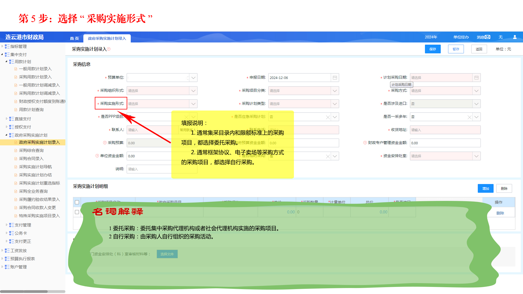Image resolution: width=523 pixels, height=294 pixels.
Task: Open 采购实施计划办结 in the sidebar
Action: pyautogui.click(x=35, y=175)
